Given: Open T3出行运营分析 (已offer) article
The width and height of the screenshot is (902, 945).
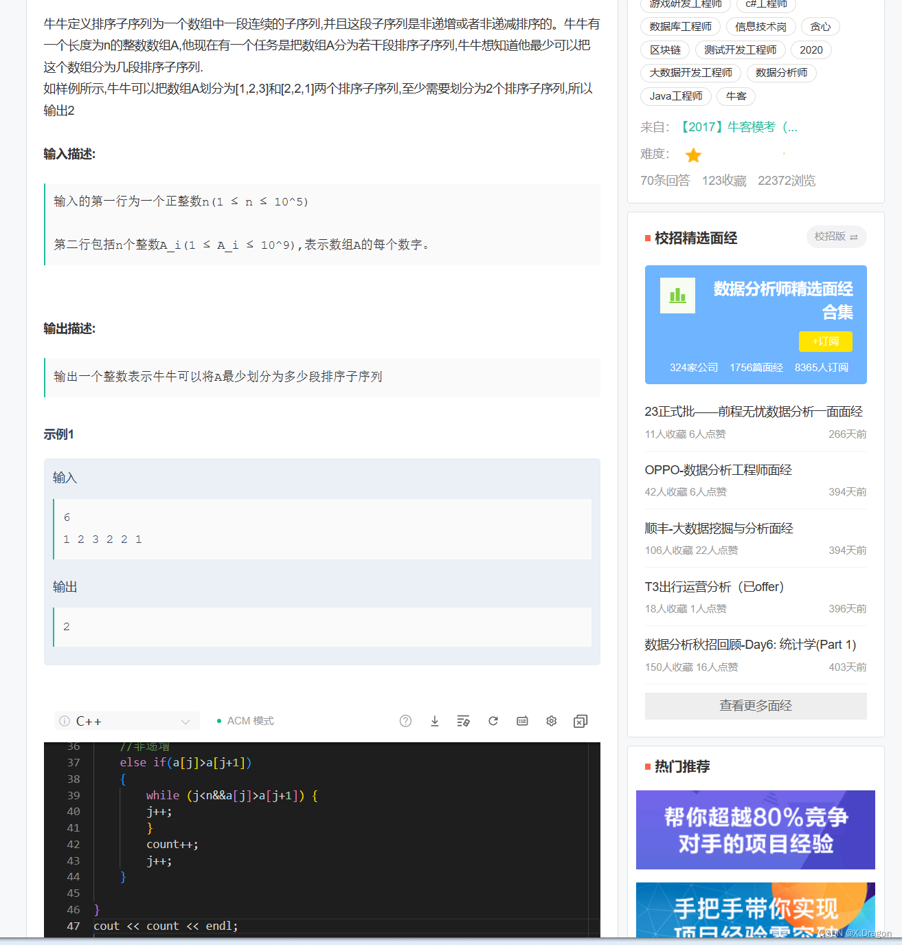Looking at the screenshot, I should tap(714, 587).
